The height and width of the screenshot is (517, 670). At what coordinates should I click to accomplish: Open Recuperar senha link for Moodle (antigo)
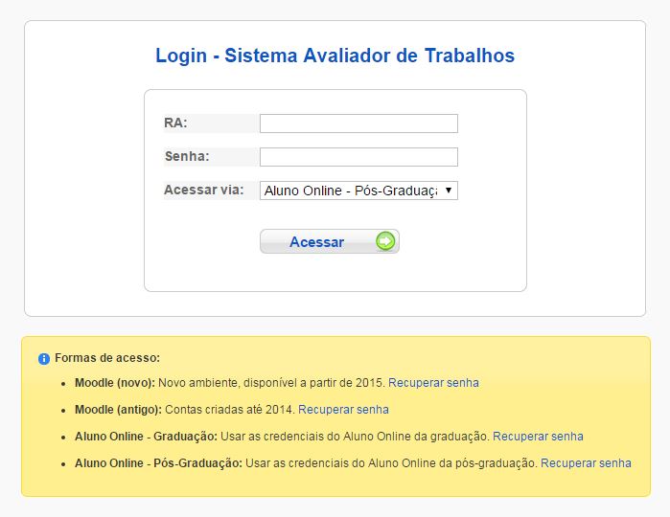(x=343, y=410)
